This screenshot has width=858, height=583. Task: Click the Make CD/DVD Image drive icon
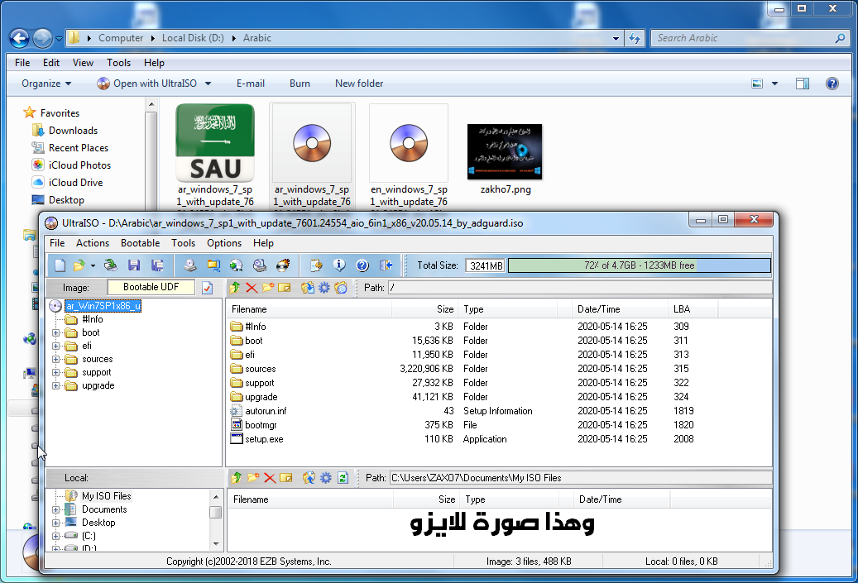click(x=189, y=265)
